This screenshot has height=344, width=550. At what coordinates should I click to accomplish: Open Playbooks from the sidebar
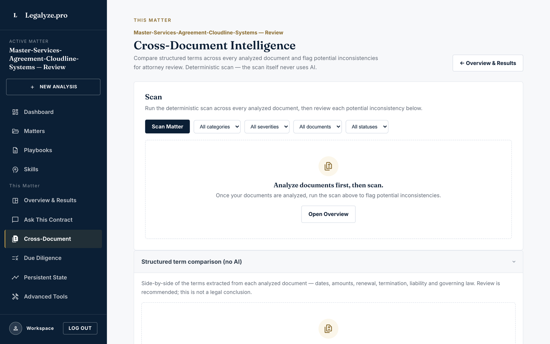(x=53, y=150)
